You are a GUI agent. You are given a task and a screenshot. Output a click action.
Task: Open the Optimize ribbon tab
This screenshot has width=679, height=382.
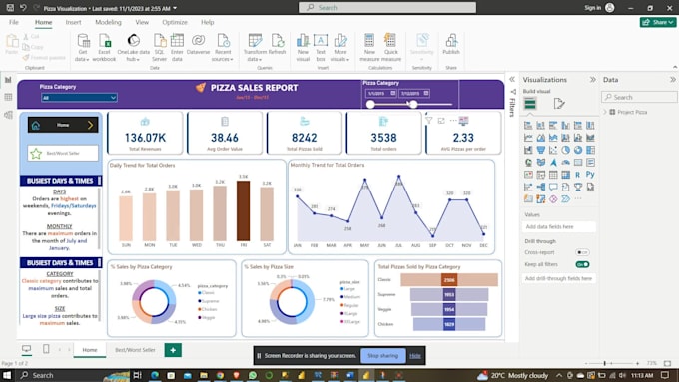[175, 22]
